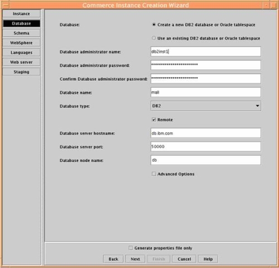Select the Database panel tab
279x268 pixels.
pyautogui.click(x=21, y=23)
